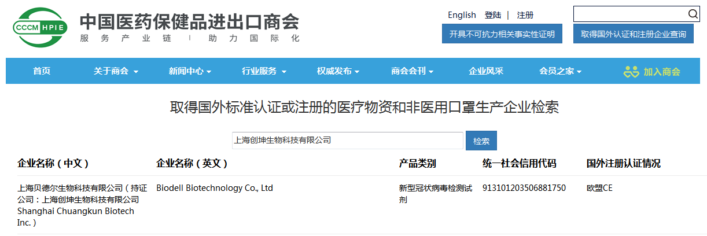Click the blue 检索 search button
This screenshot has width=707, height=236.
(x=481, y=141)
